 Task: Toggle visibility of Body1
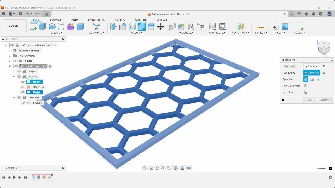pos(23,82)
